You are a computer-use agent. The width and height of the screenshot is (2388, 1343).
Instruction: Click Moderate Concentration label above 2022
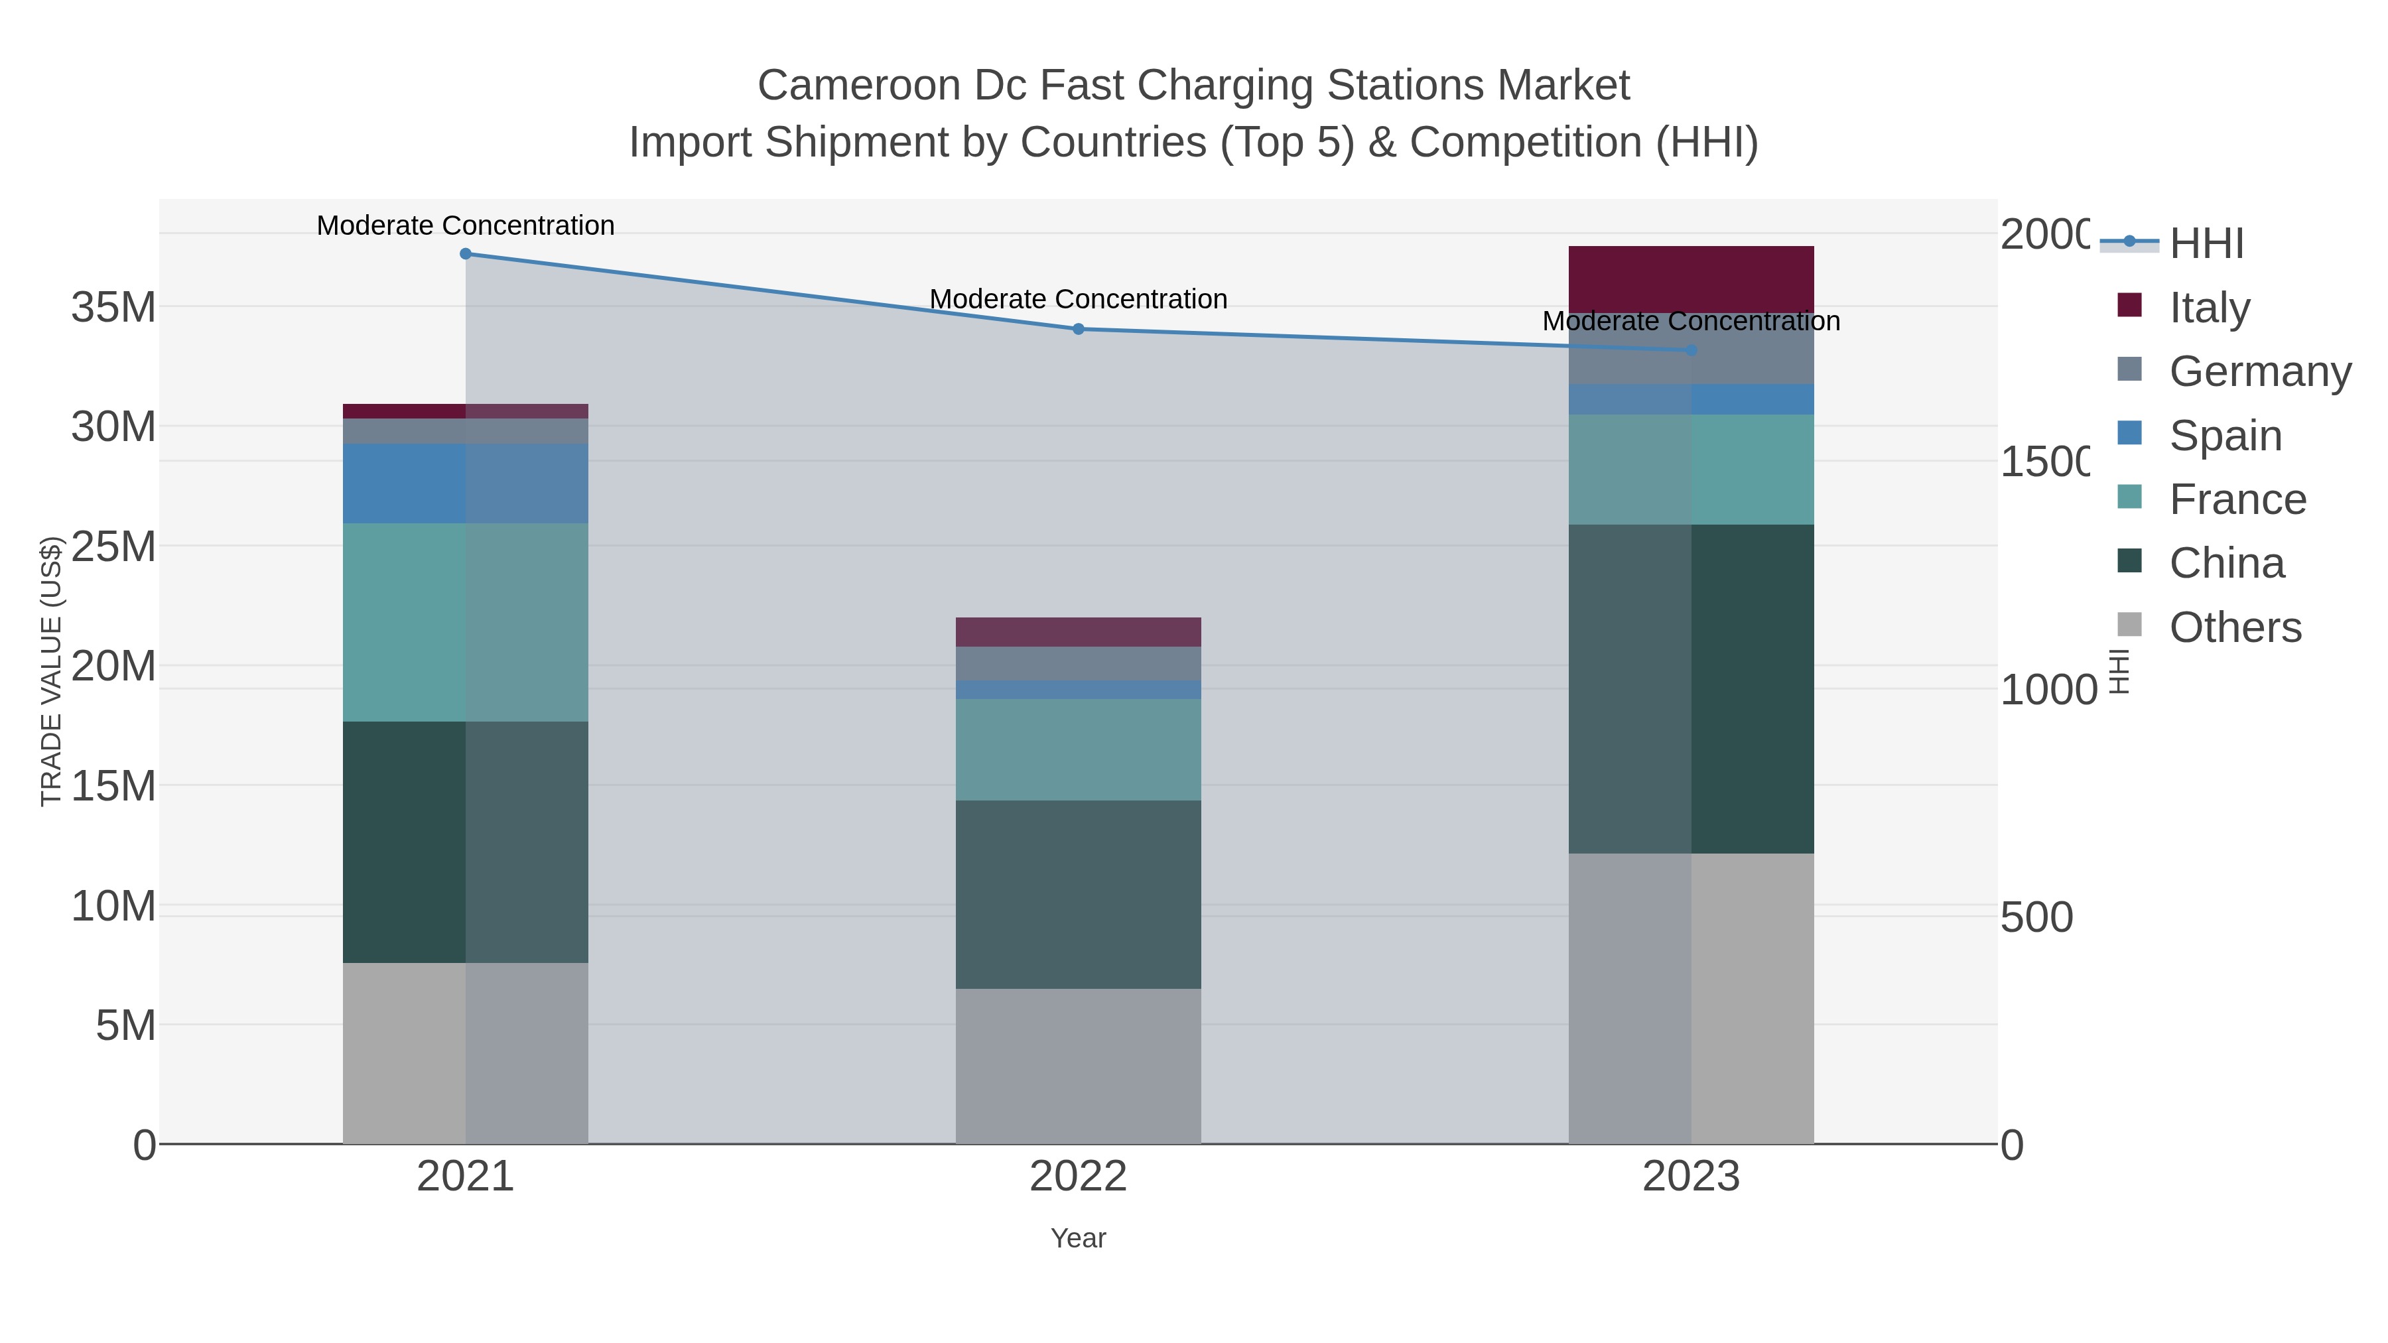[1078, 299]
